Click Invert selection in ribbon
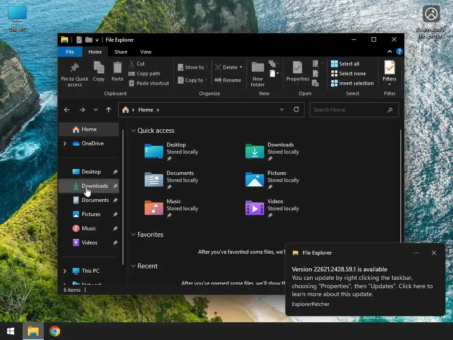The width and height of the screenshot is (453, 340). point(353,83)
